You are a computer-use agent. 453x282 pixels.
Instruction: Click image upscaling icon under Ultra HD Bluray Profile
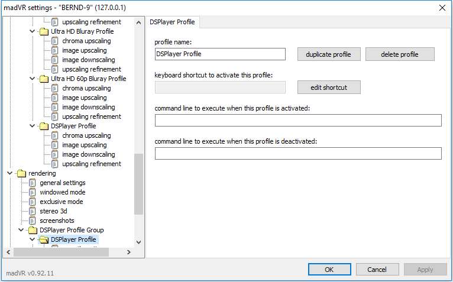pyautogui.click(x=55, y=51)
